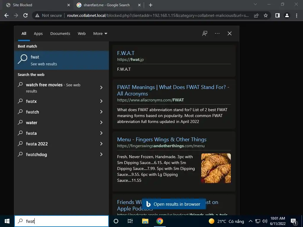The width and height of the screenshot is (303, 227).
Task: Expand arrow next to fwatchdog
Action: tap(101, 154)
